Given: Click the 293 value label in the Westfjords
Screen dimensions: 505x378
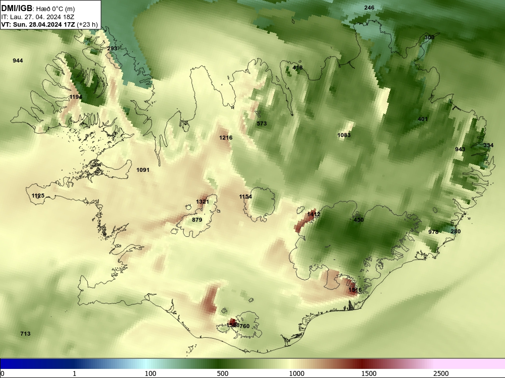Looking at the screenshot, I should pyautogui.click(x=113, y=48).
